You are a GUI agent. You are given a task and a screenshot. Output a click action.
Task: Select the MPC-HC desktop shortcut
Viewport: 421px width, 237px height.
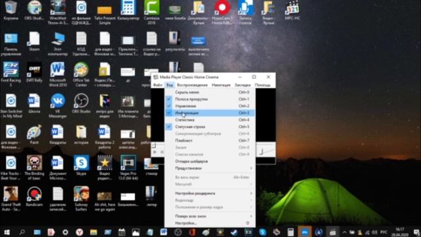click(292, 11)
